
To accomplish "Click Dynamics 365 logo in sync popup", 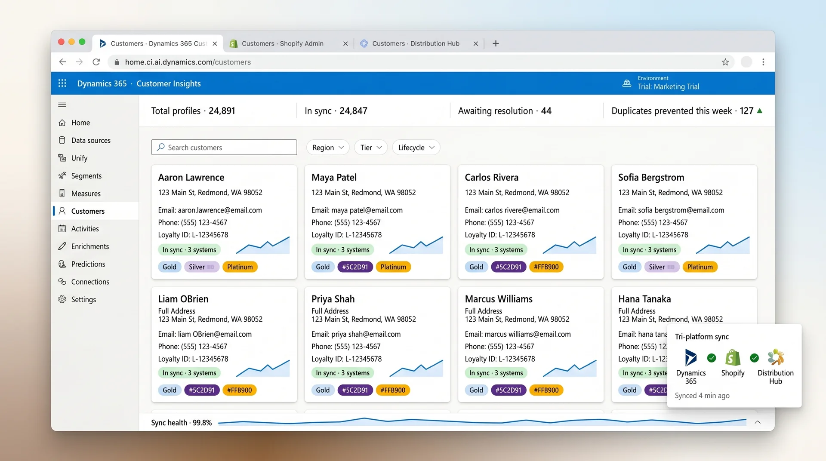I will pos(690,357).
